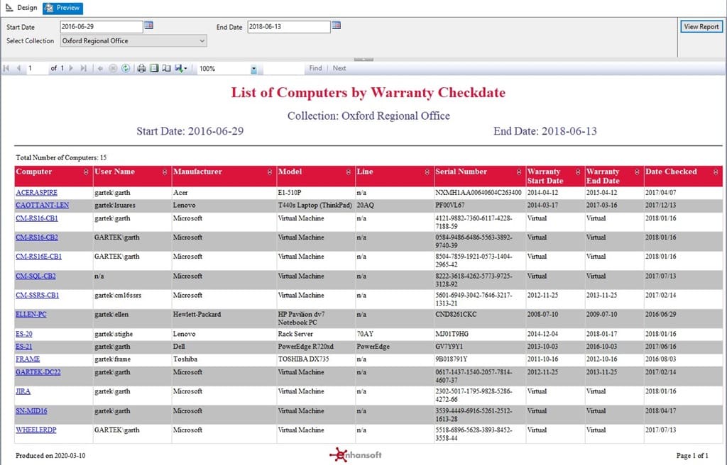Select model T440s Laptop (ThinkPad)

pos(315,205)
